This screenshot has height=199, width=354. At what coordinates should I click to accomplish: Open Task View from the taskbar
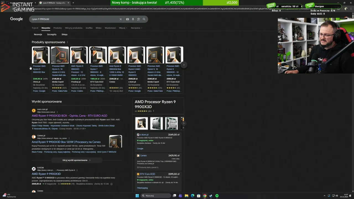click(175, 196)
